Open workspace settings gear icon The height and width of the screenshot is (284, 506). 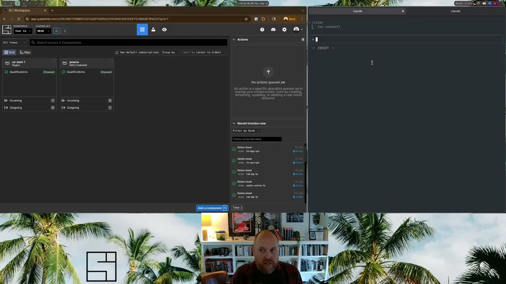click(x=284, y=30)
